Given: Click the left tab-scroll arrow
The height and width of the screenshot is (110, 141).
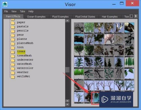Looking at the screenshot, I should pyautogui.click(x=131, y=16).
